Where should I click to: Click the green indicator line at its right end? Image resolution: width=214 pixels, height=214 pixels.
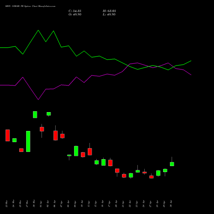(190, 61)
